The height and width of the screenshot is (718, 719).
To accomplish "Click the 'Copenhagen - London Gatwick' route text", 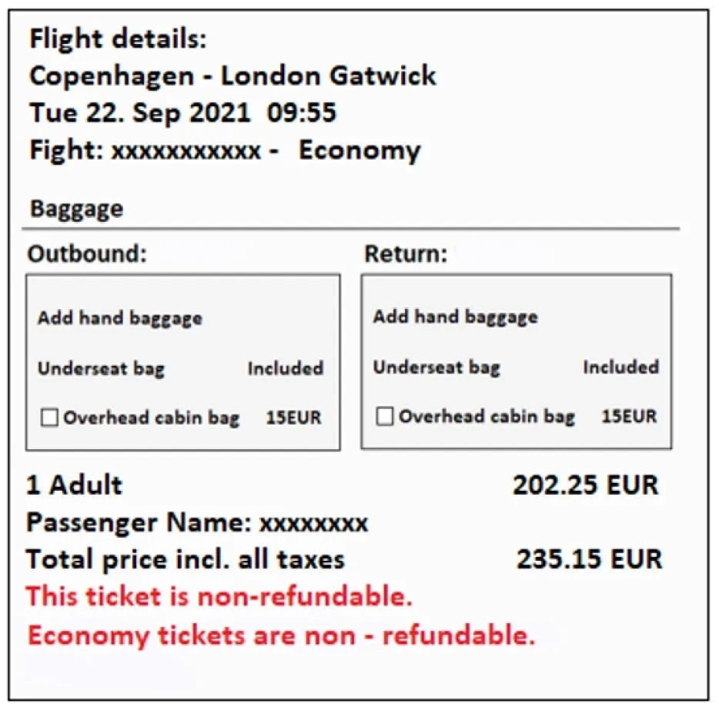I will click(232, 75).
